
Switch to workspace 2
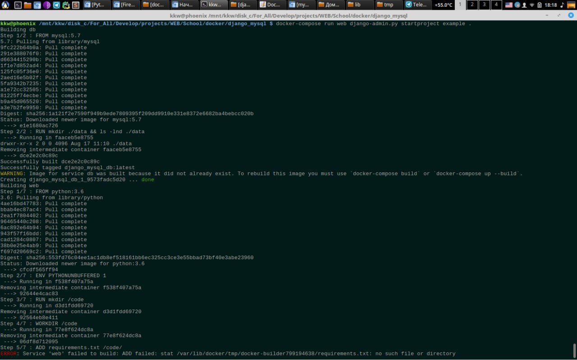[x=472, y=5]
